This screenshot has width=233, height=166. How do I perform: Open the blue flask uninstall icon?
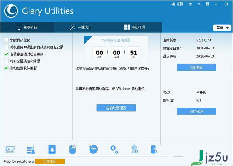(x=52, y=149)
